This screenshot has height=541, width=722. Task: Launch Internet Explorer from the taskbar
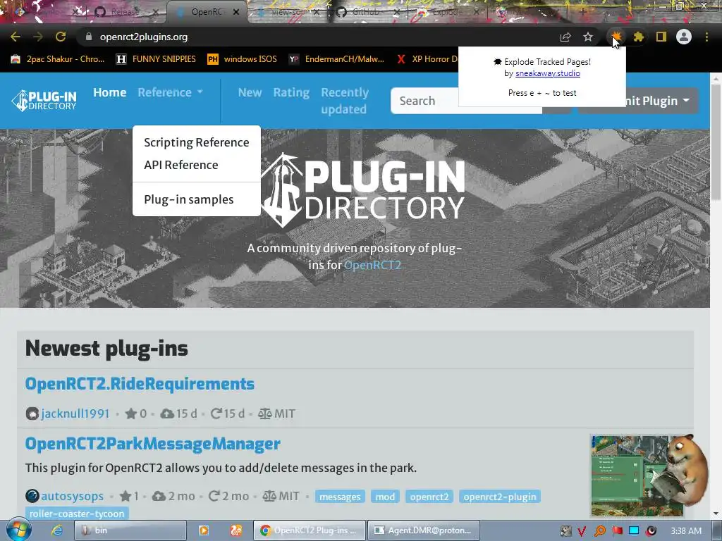click(x=56, y=530)
